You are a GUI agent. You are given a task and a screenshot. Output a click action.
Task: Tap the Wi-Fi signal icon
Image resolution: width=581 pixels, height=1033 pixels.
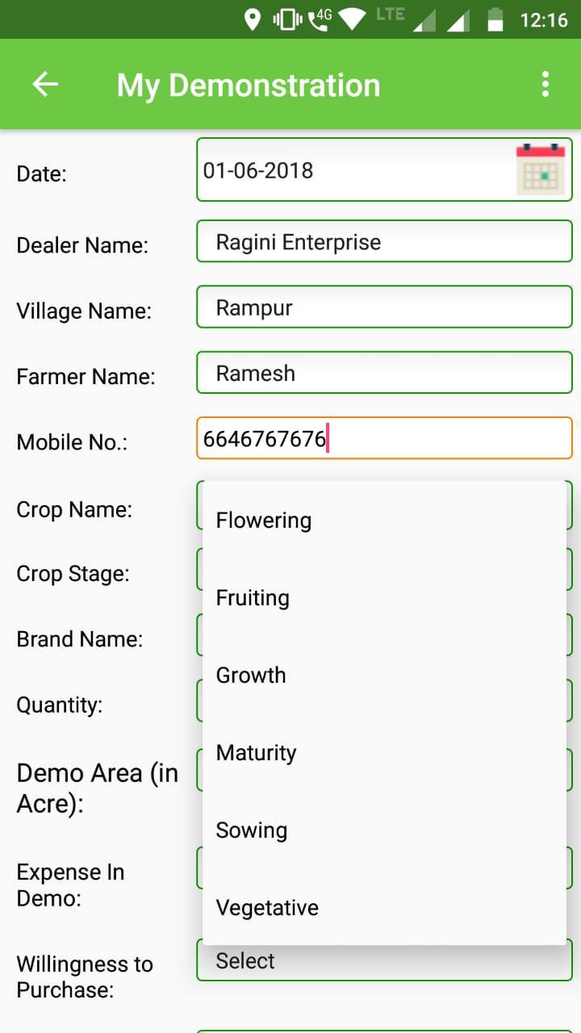[353, 19]
